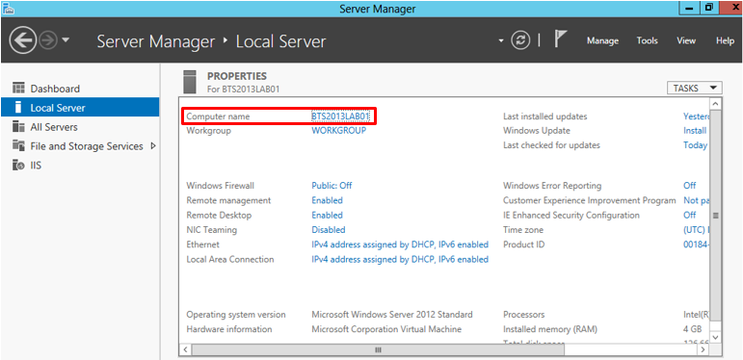Screen dimensions: 743x360
Task: Click Server Manager breadcrumb text in header
Action: (x=156, y=41)
